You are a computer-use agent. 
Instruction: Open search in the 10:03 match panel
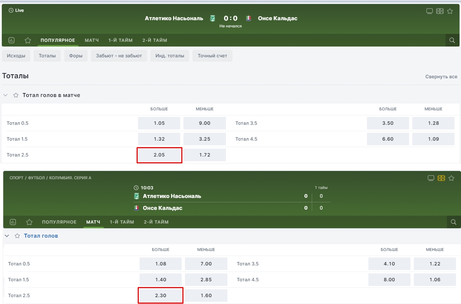454,222
